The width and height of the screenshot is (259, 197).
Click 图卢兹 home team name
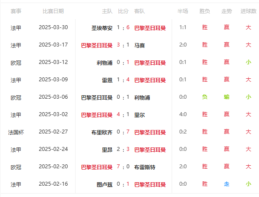pos(104,185)
